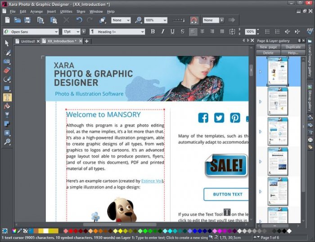
Task: Open the Zoom magnifier tool
Action: tap(7, 142)
